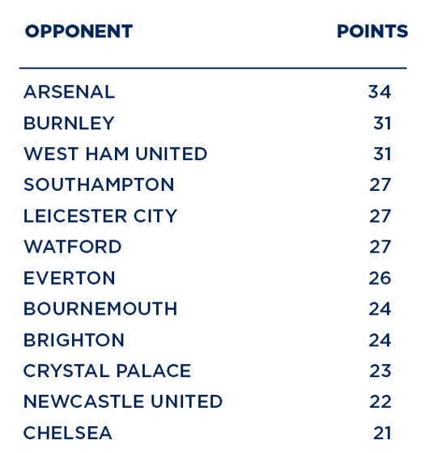Select the ARSENAL team name

(70, 92)
